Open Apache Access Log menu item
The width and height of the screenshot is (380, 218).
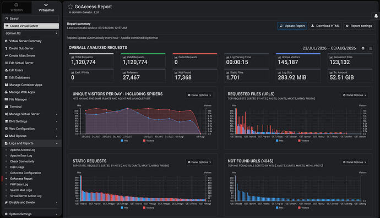(x=23, y=150)
